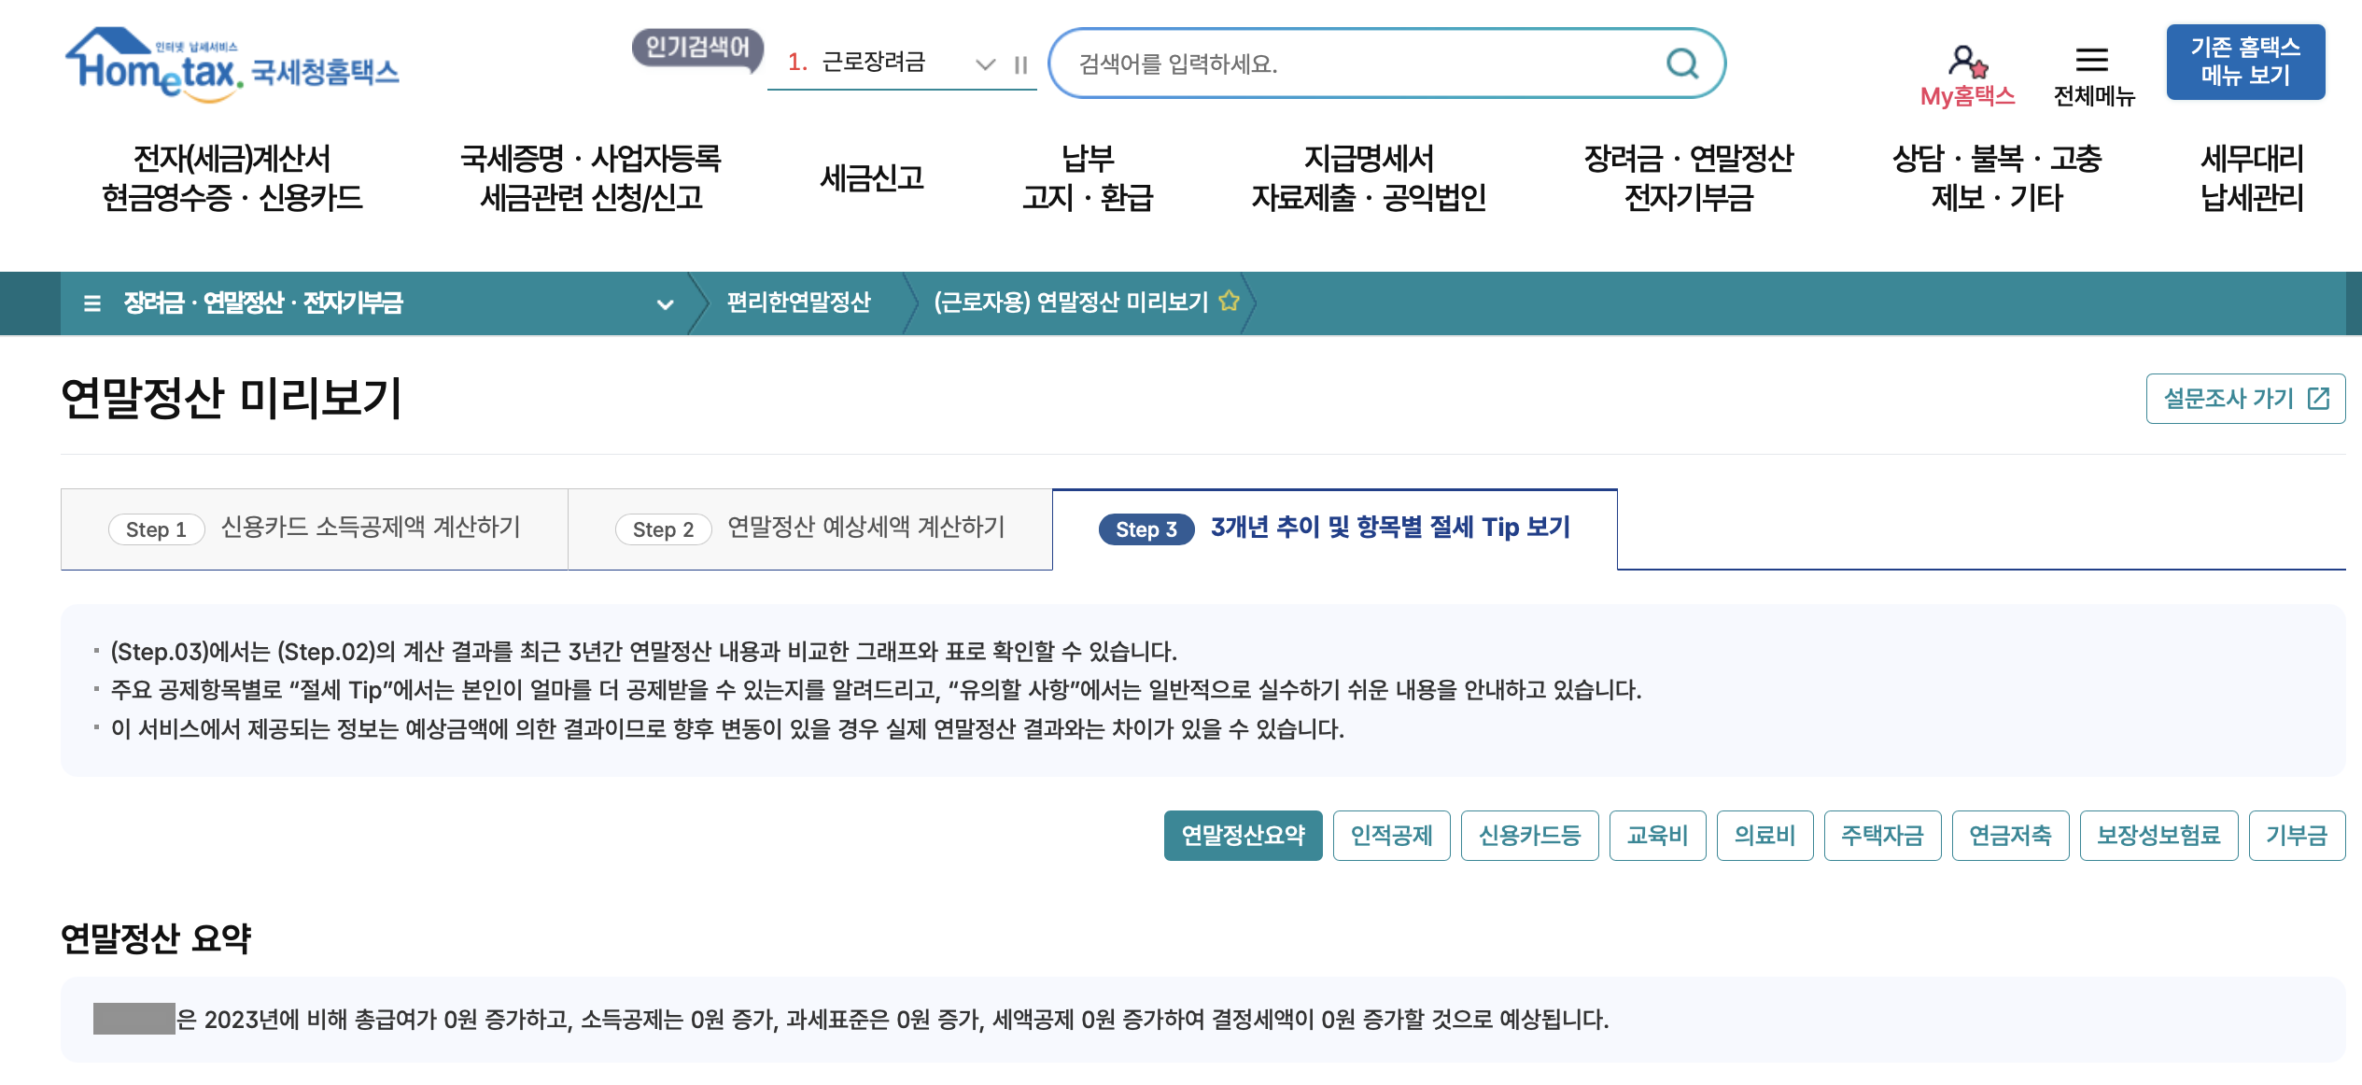Open My홈택스 user icon
The image size is (2362, 1085).
pyautogui.click(x=1966, y=63)
